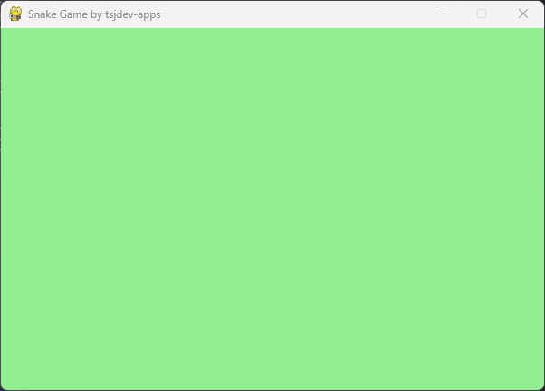Click the middle of the playfield's left edge
The image size is (545, 391).
4,209
